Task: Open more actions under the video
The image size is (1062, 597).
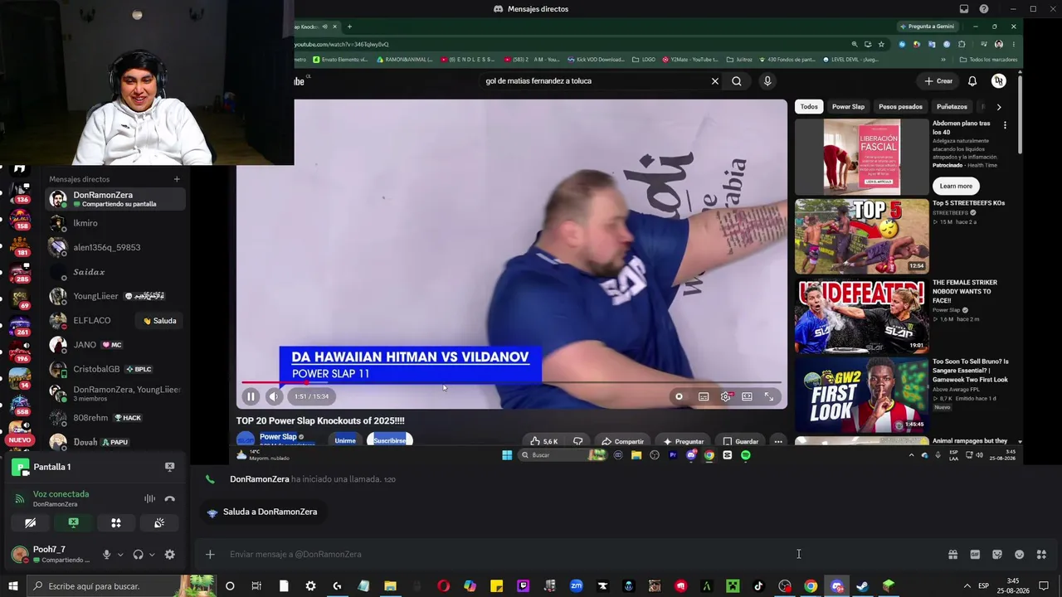Action: pos(778,441)
